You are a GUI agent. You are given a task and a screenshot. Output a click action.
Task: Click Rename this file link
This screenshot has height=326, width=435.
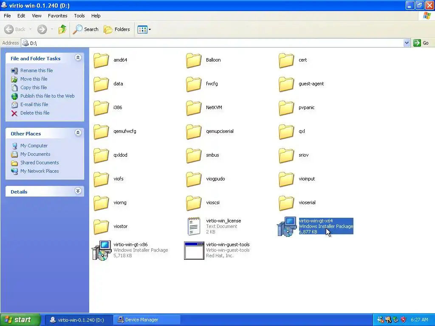pos(37,70)
